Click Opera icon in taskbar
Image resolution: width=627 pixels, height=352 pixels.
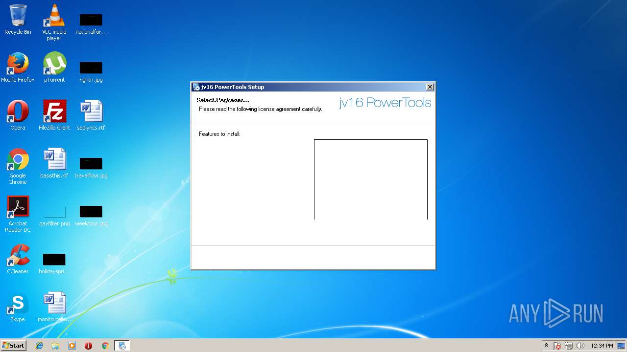pos(88,346)
